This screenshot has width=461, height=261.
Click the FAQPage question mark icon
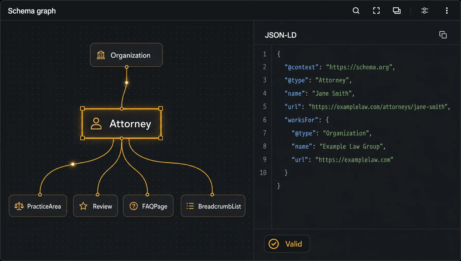(x=134, y=206)
